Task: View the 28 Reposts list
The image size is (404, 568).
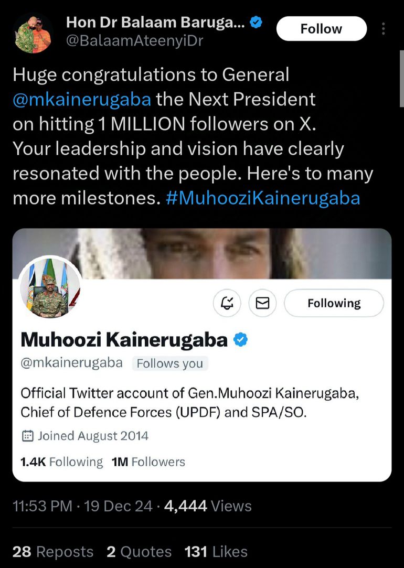Action: coord(52,552)
